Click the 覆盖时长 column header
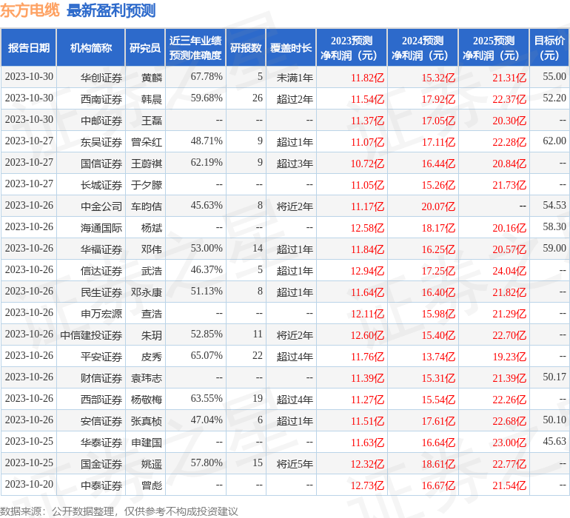This screenshot has height=518, width=570. pos(291,47)
